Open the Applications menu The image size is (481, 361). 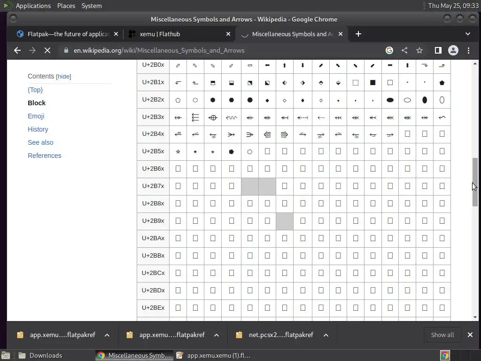[33, 6]
